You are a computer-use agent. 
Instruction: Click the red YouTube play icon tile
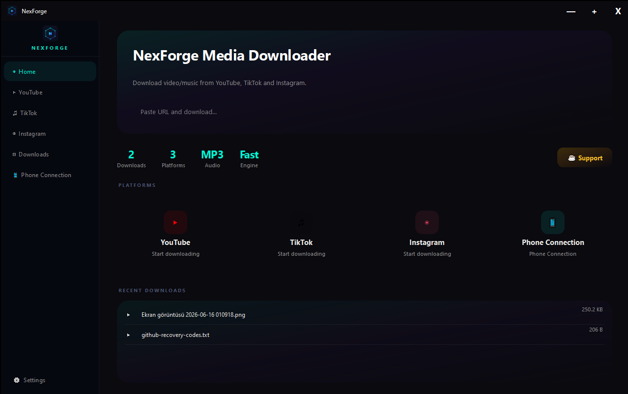point(175,222)
